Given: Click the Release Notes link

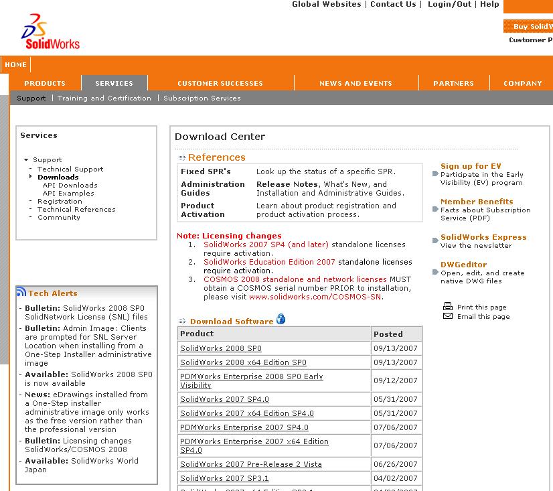Looking at the screenshot, I should click(x=287, y=184).
